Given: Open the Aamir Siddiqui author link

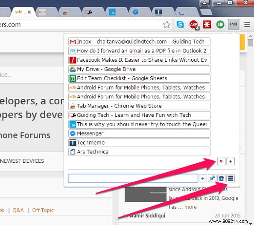Looking at the screenshot, I should click(147, 216).
